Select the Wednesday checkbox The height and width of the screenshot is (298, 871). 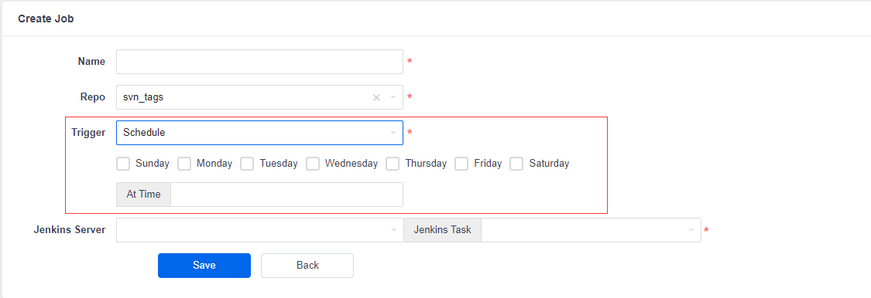tap(313, 164)
